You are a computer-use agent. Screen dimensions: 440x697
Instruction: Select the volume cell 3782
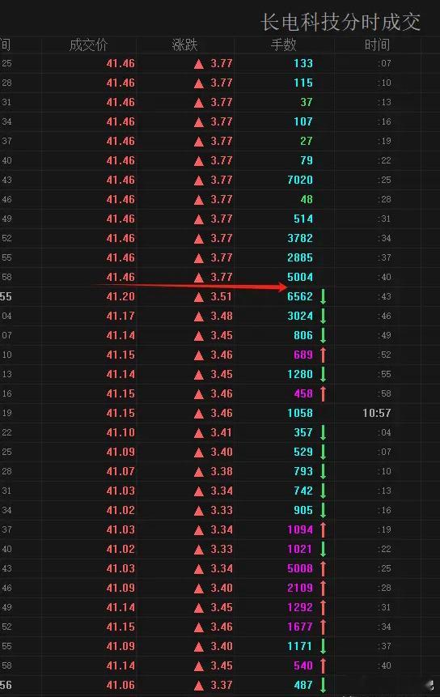click(x=300, y=238)
